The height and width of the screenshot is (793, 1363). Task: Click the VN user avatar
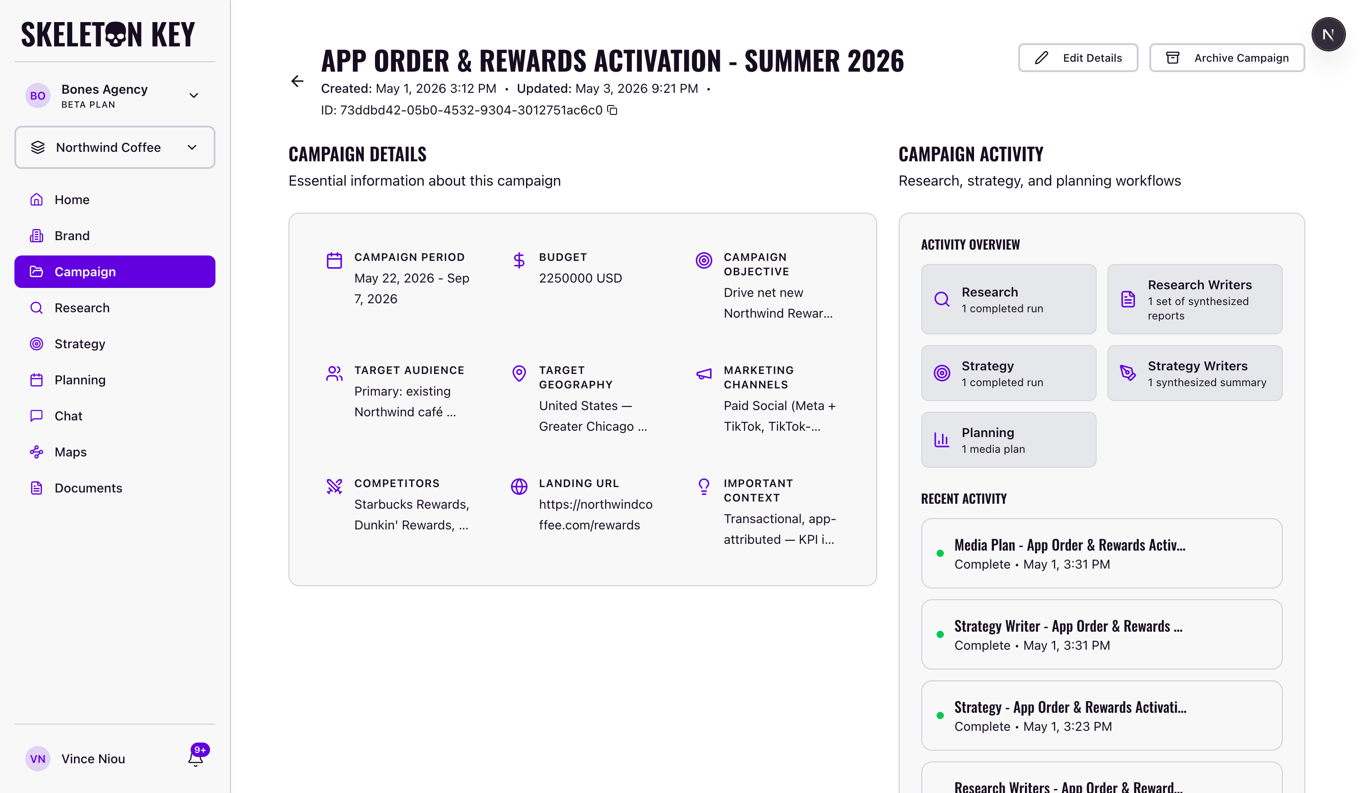(x=38, y=758)
